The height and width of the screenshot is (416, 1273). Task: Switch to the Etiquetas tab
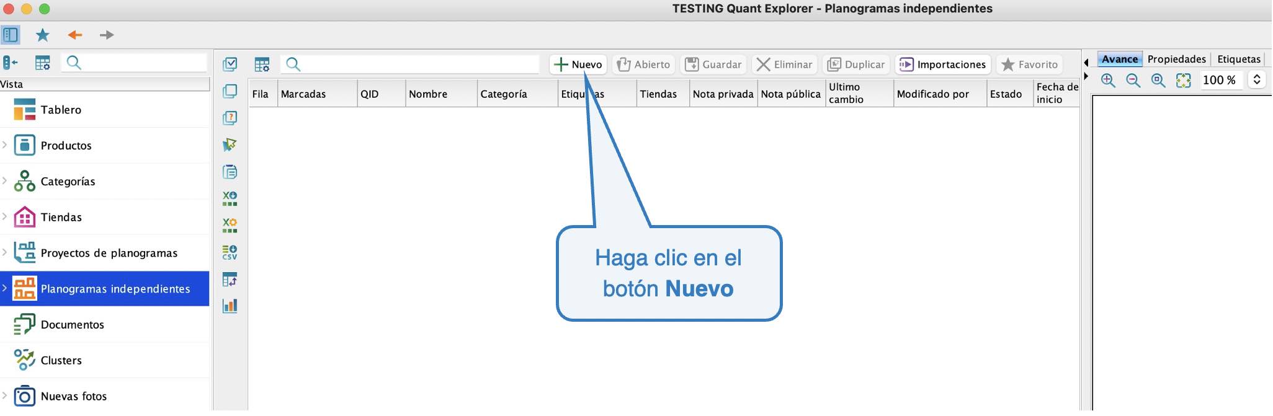[1239, 59]
